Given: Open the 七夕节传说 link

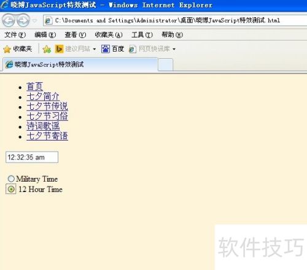Looking at the screenshot, I should 47,106.
